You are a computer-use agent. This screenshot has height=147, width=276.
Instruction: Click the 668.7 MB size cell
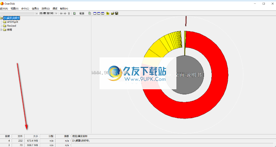pos(32,145)
